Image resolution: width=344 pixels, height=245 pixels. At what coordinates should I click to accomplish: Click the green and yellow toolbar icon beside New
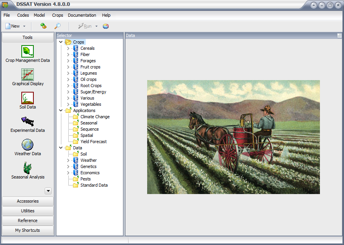tap(43, 26)
